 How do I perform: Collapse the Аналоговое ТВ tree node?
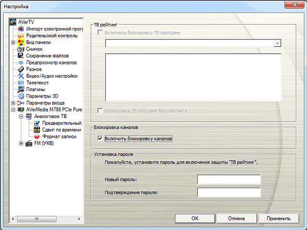pos(21,117)
